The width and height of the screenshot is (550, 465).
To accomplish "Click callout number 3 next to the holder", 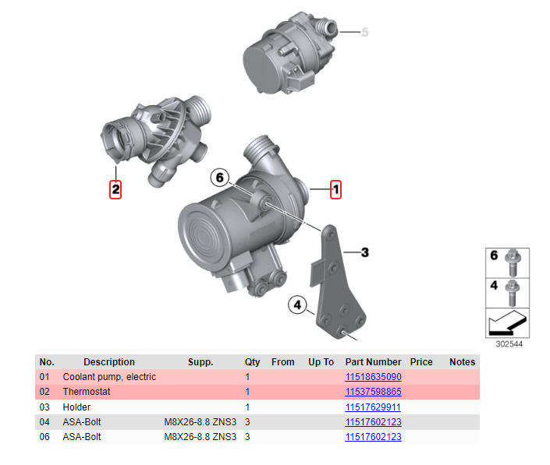I will click(364, 252).
